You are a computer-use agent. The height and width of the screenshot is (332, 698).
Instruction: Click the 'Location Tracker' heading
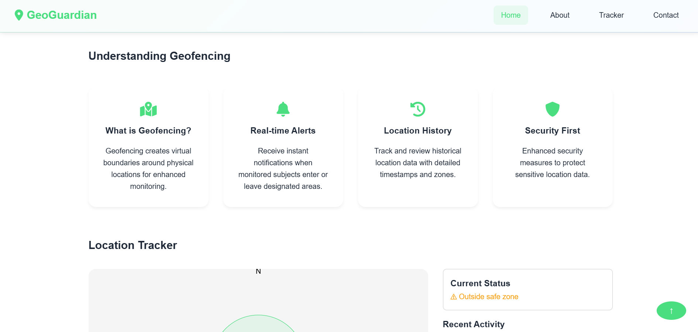pos(133,245)
